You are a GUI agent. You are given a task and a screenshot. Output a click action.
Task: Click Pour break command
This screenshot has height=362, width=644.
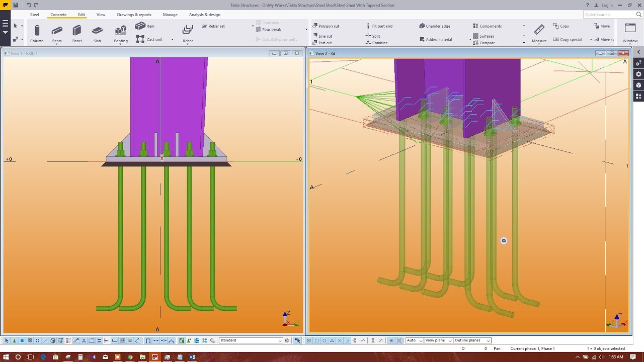[x=268, y=30]
